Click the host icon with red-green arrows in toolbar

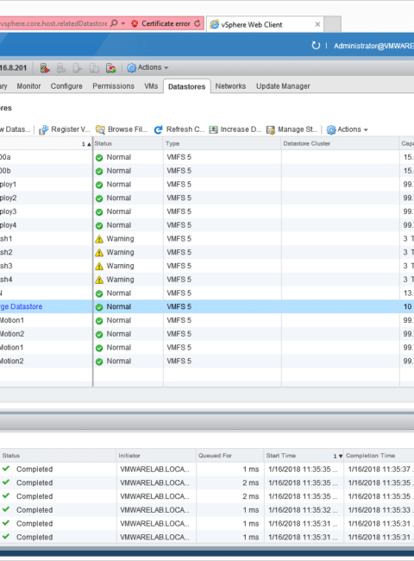tap(110, 68)
